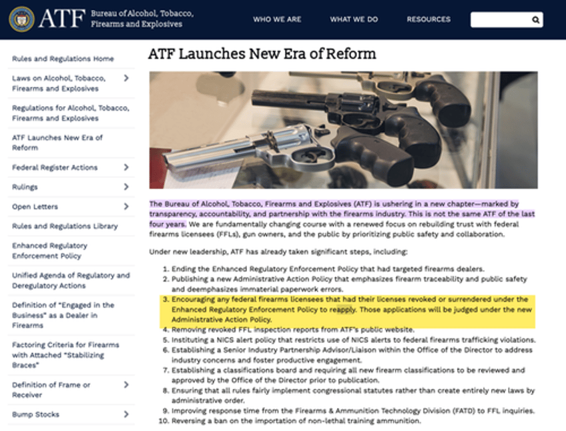
Task: Click item 2 about new Administrative Action Policy
Action: (x=349, y=284)
